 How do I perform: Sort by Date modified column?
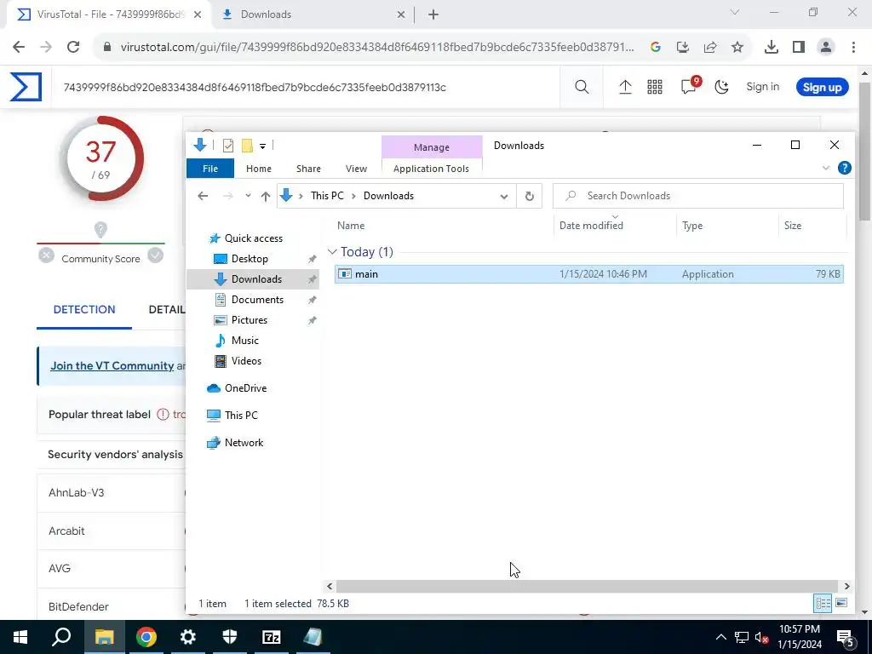591,225
